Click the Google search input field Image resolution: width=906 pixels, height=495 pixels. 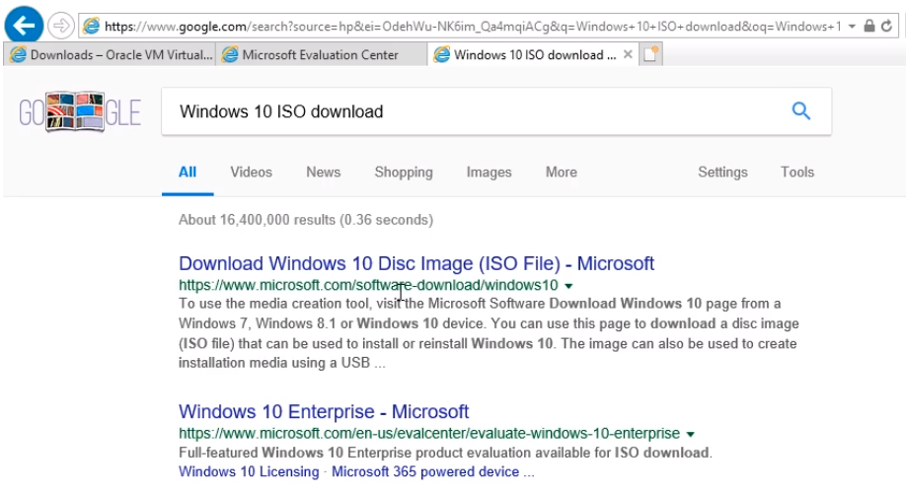(x=474, y=111)
